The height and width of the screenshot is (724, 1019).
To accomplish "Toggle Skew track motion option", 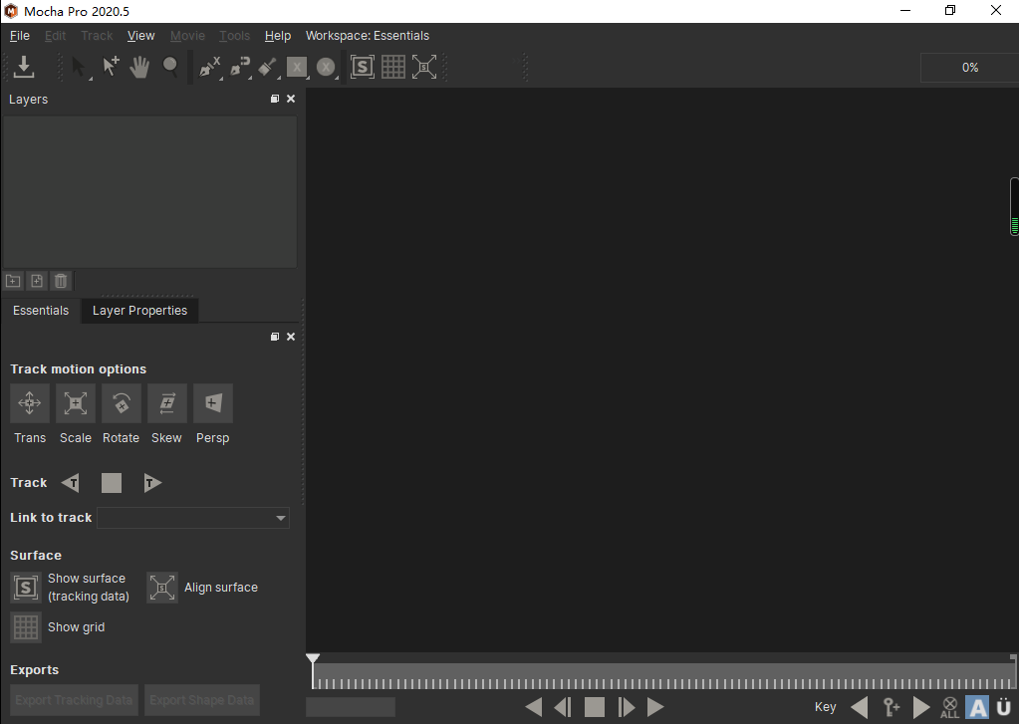I will coord(167,403).
